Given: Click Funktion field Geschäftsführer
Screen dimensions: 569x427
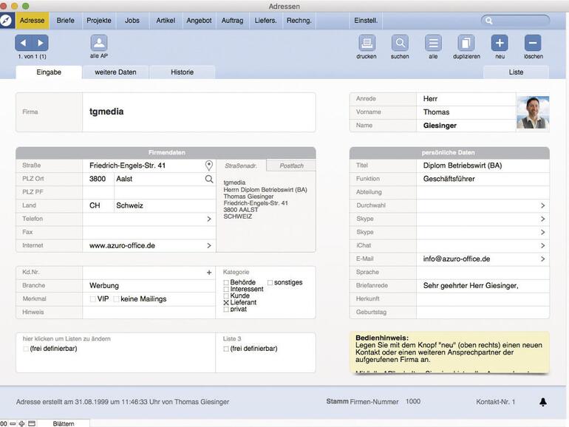Looking at the screenshot, I should point(483,179).
